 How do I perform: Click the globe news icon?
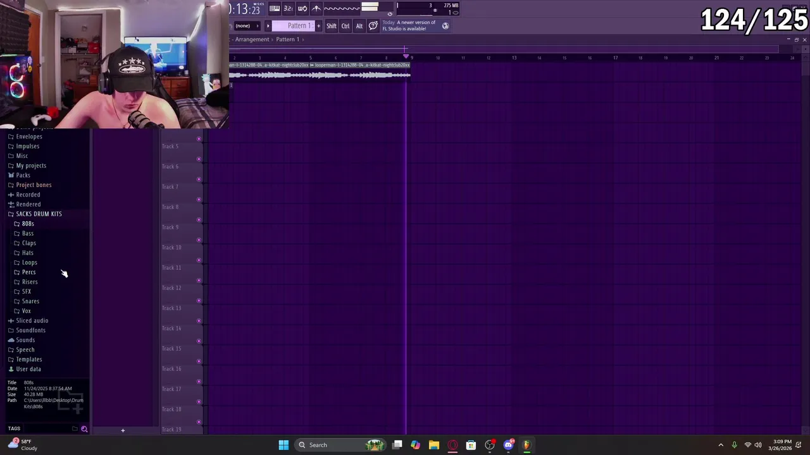(445, 26)
